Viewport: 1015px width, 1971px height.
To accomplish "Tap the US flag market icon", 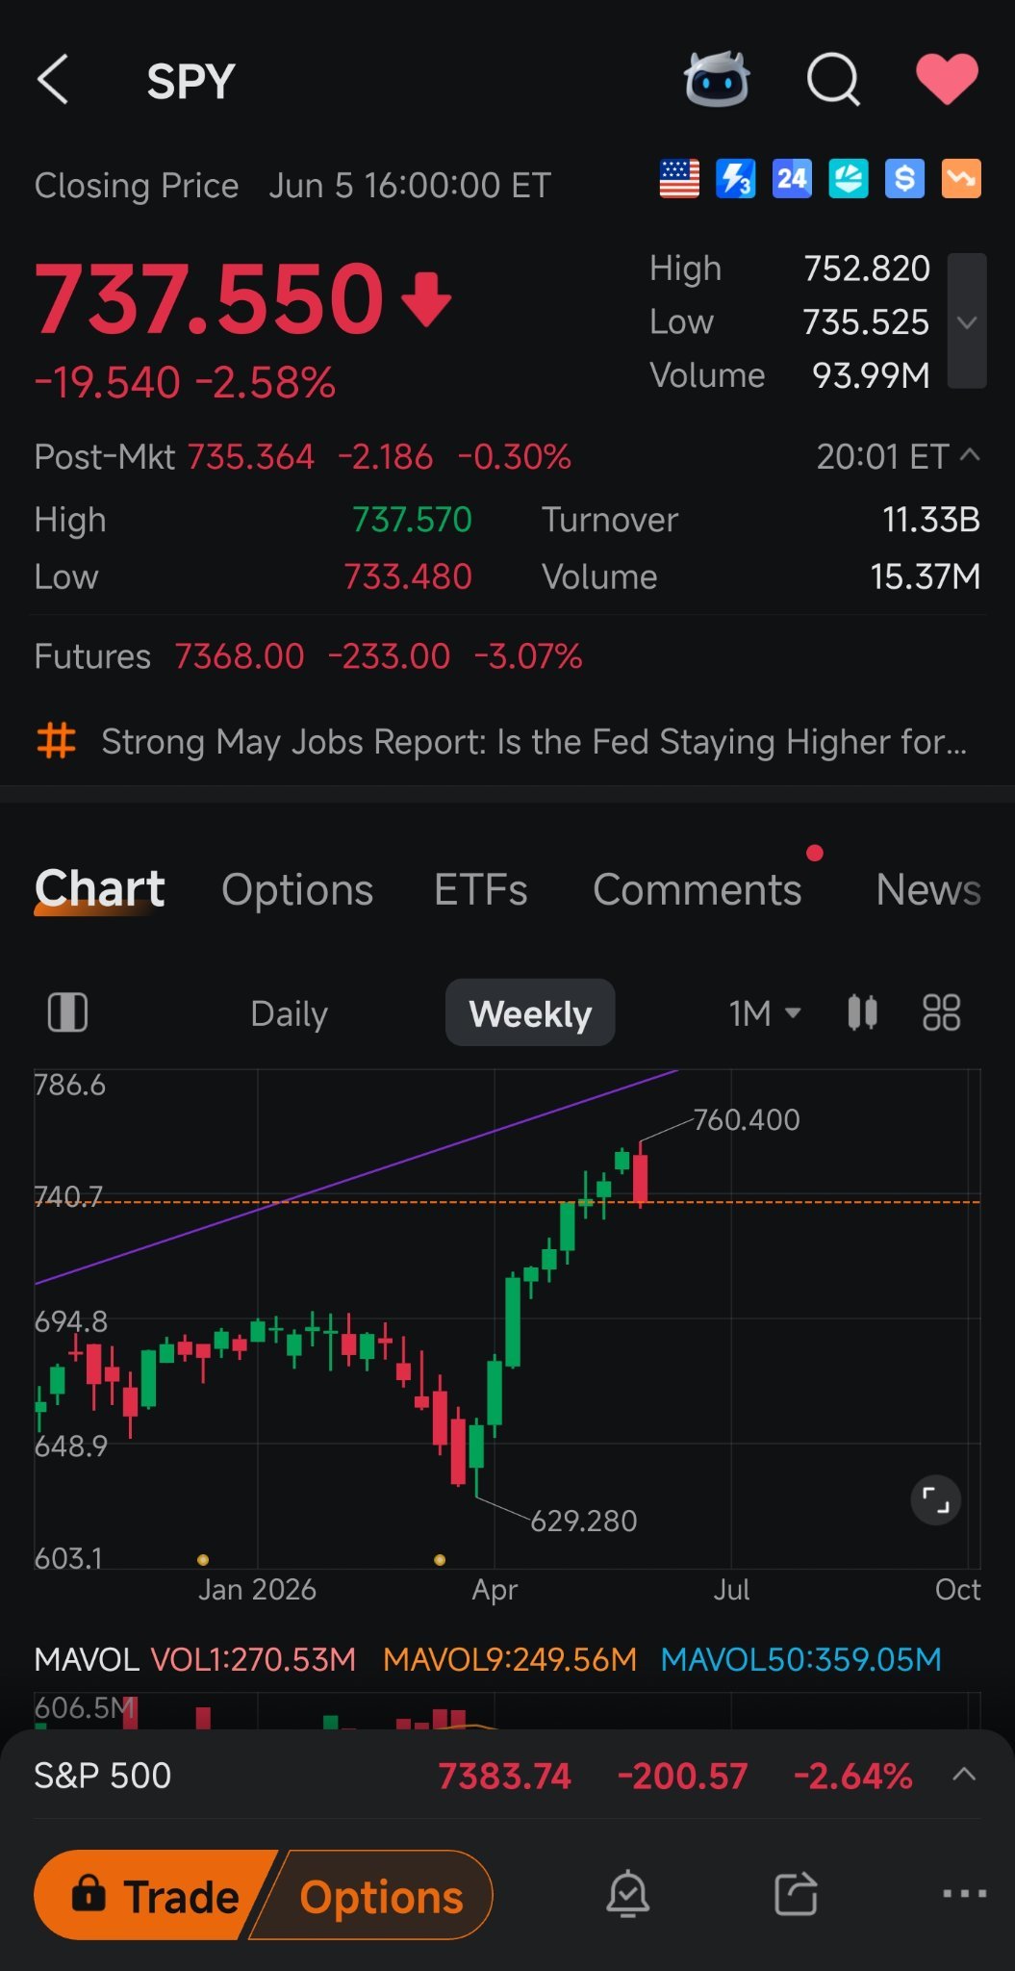I will [x=679, y=179].
